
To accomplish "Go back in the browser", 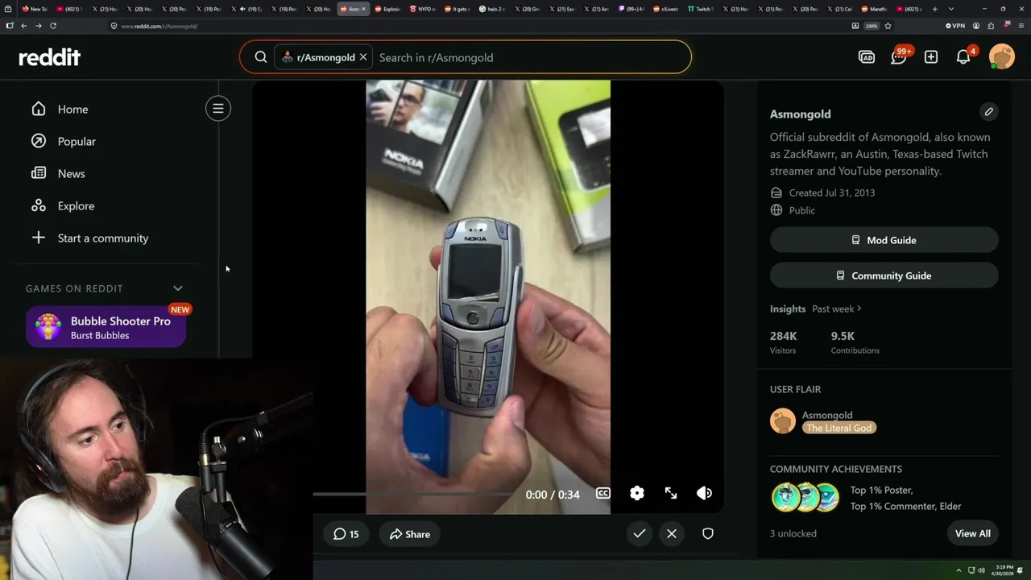I will tap(24, 26).
